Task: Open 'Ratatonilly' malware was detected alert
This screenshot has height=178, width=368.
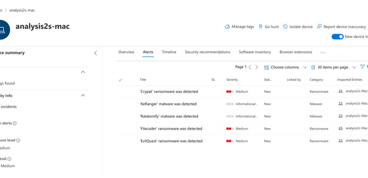Action: coord(169,116)
